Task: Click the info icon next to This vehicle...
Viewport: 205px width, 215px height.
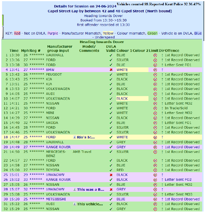Action: [75, 204]
